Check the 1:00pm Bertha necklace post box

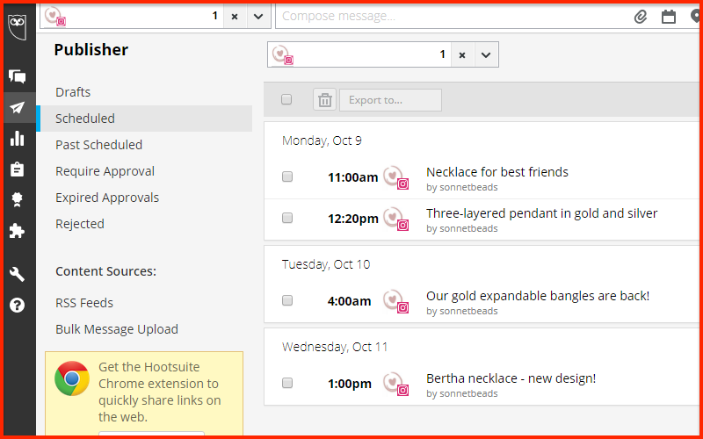pos(287,383)
